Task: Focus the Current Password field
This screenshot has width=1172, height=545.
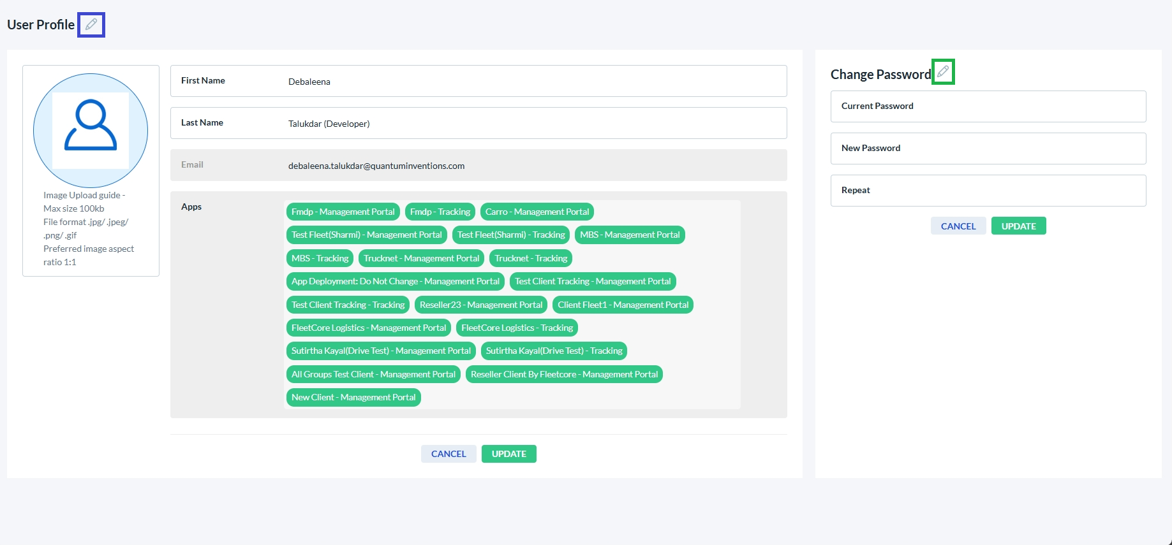Action: [988, 106]
